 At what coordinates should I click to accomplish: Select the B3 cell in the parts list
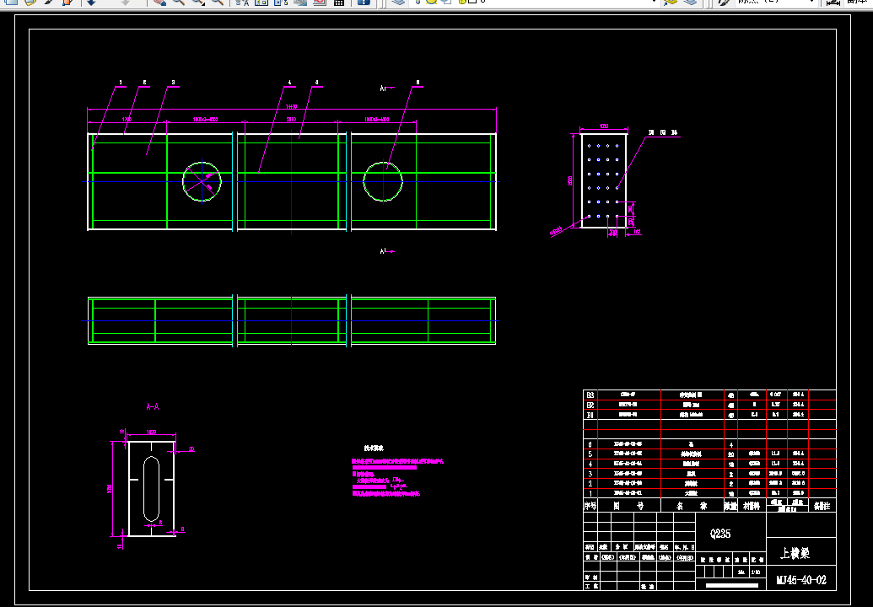[x=590, y=395]
